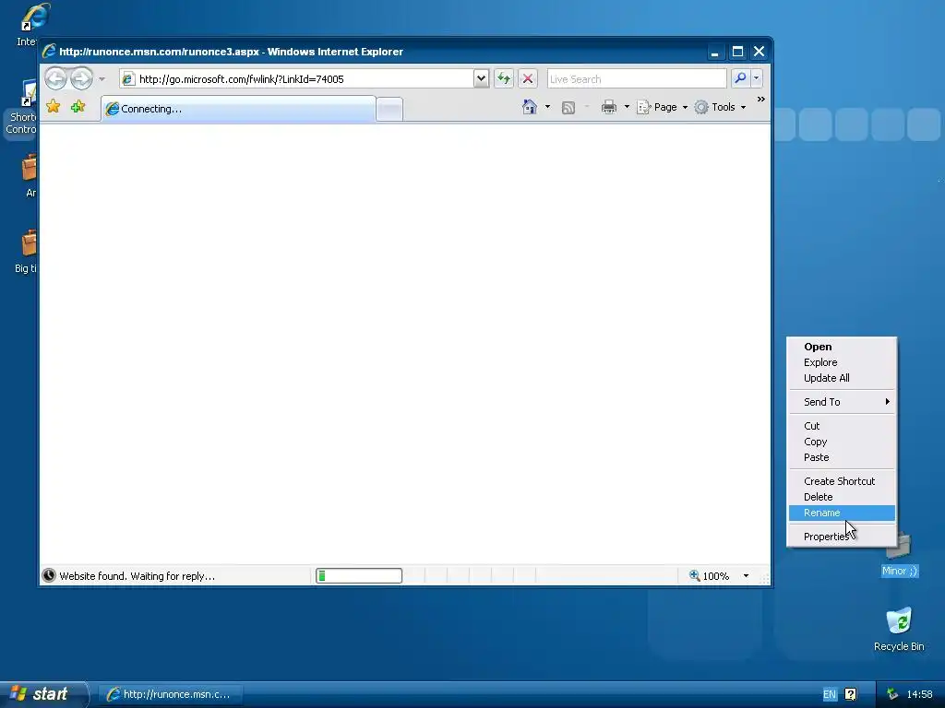Select the Minor ;) desktop icon label
Image resolution: width=945 pixels, height=708 pixels.
pos(900,571)
